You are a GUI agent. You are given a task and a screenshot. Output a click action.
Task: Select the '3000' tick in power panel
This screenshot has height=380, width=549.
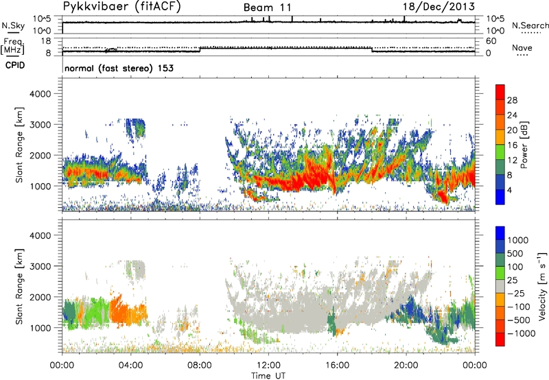(40, 125)
